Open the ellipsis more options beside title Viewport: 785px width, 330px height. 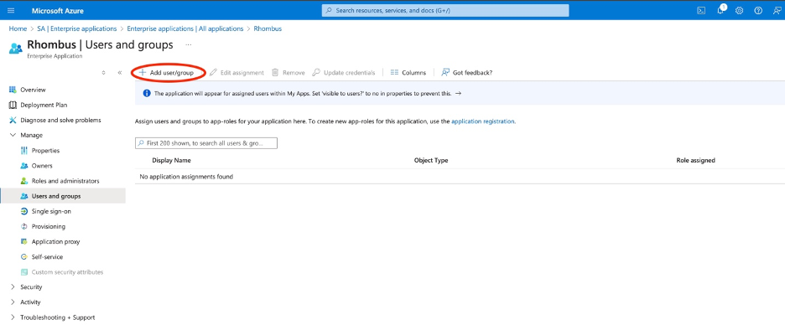[188, 45]
